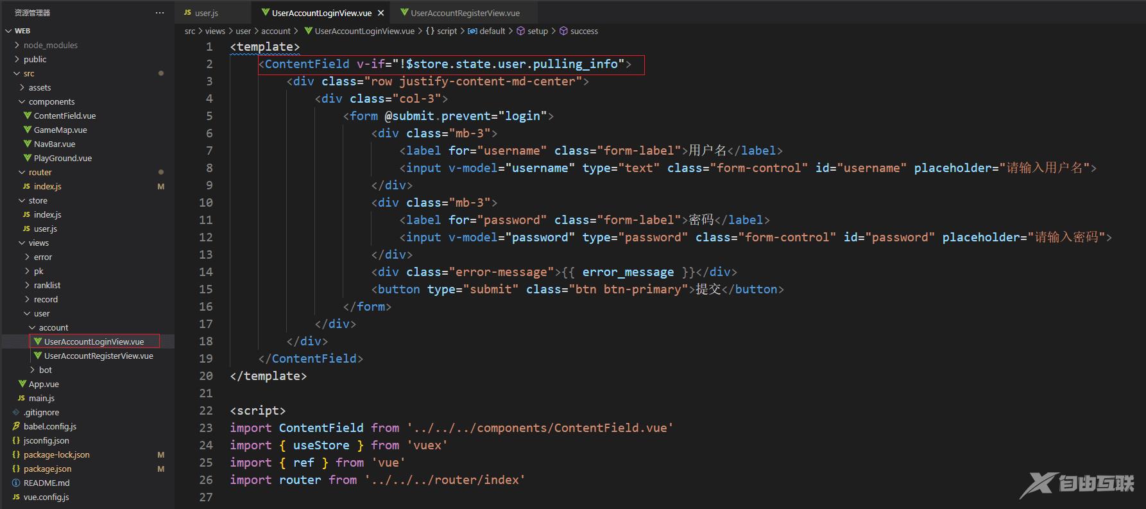The image size is (1146, 509).
Task: Open GameMap.vue from the components folder
Action: pyautogui.click(x=60, y=130)
